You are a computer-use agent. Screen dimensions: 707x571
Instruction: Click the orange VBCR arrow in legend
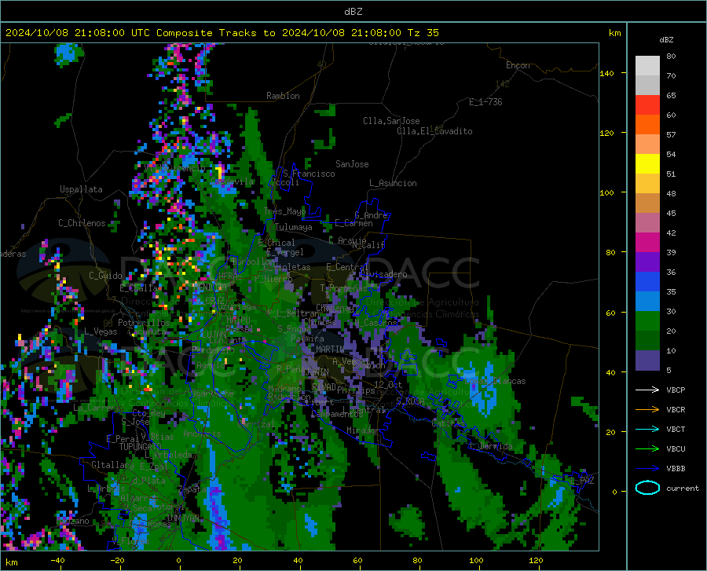(x=647, y=409)
